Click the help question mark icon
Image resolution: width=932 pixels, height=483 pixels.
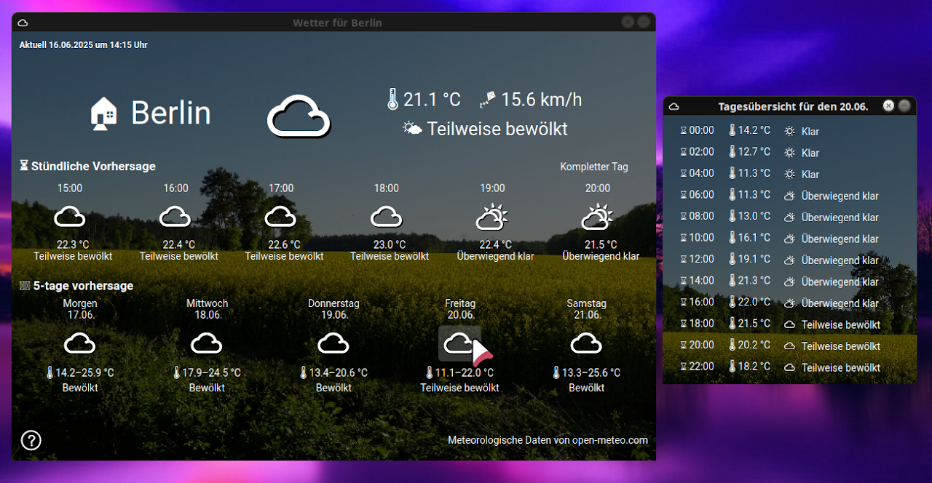pos(31,440)
